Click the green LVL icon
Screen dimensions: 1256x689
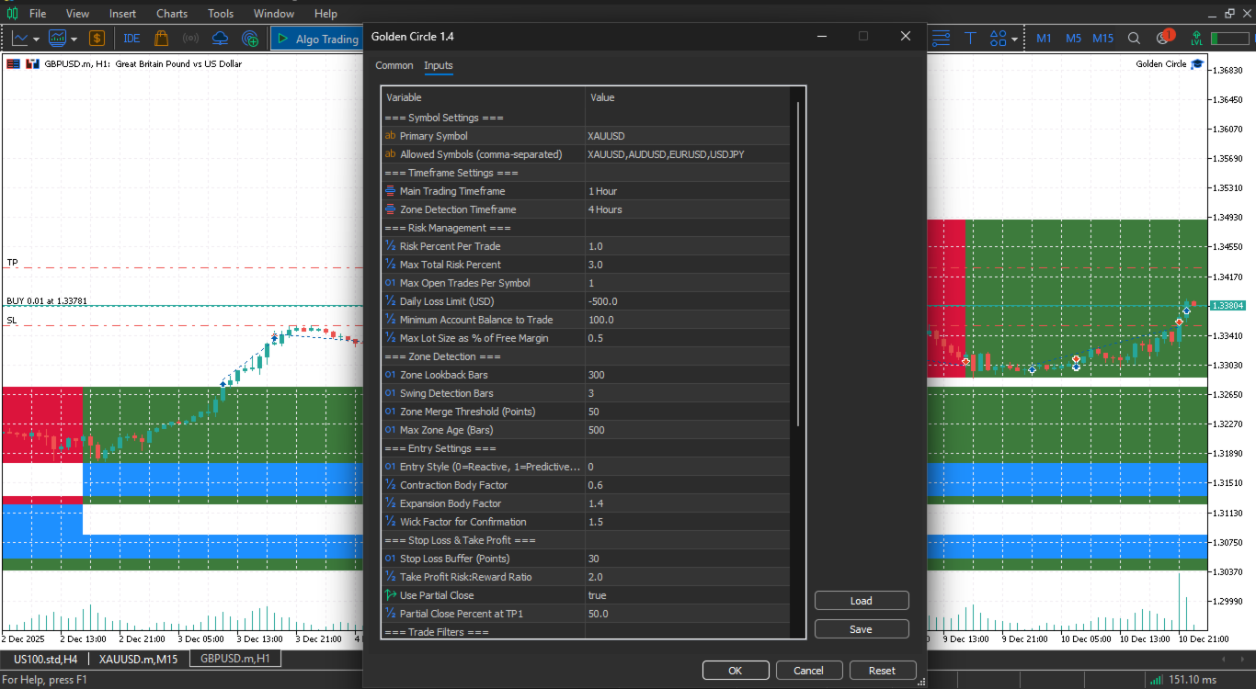[1196, 39]
